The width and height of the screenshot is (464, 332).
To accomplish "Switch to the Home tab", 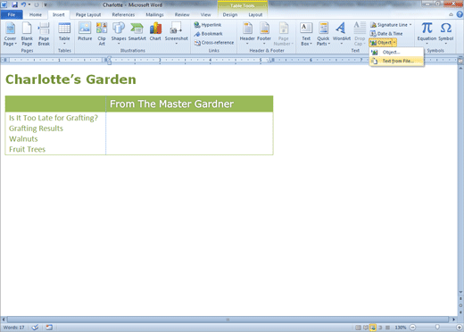I will point(36,14).
